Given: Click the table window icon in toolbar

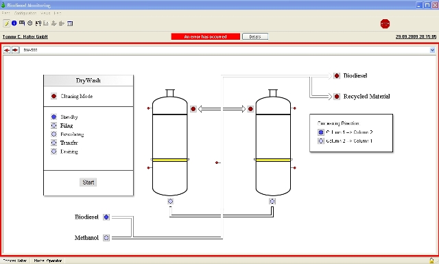Looking at the screenshot, I should tap(70, 23).
